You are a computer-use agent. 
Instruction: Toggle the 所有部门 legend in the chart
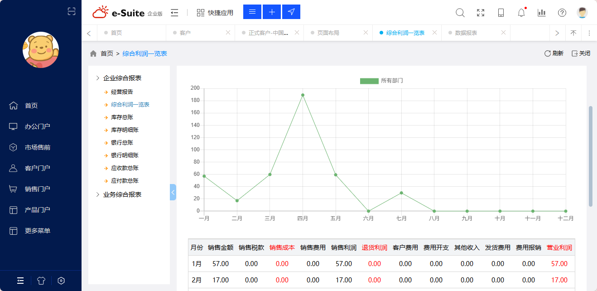tap(381, 80)
